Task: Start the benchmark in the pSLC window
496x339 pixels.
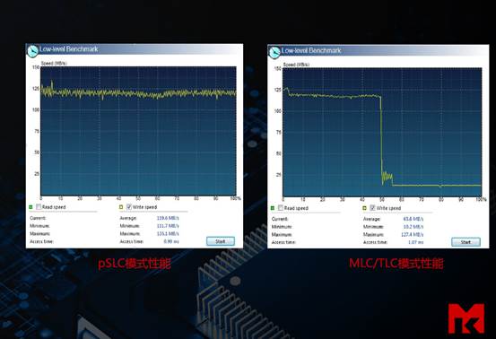Action: pos(221,241)
